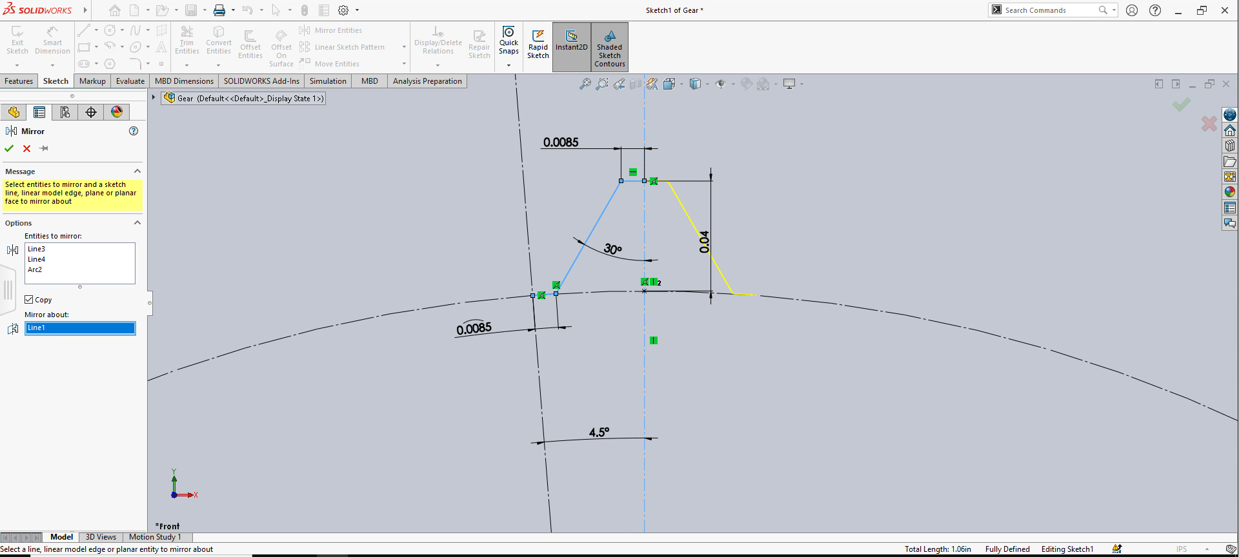Screen dimensions: 1239x557
Task: Toggle Shaded Sketch Contours
Action: pyautogui.click(x=609, y=46)
